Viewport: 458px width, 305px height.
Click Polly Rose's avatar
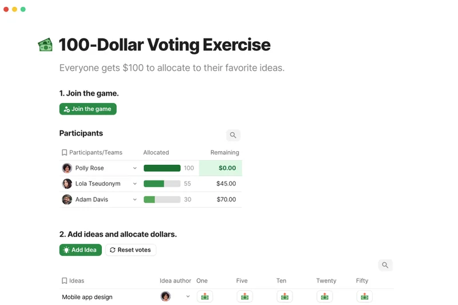[67, 168]
